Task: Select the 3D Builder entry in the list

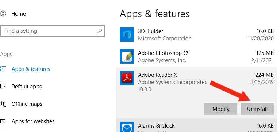Action: 197,35
